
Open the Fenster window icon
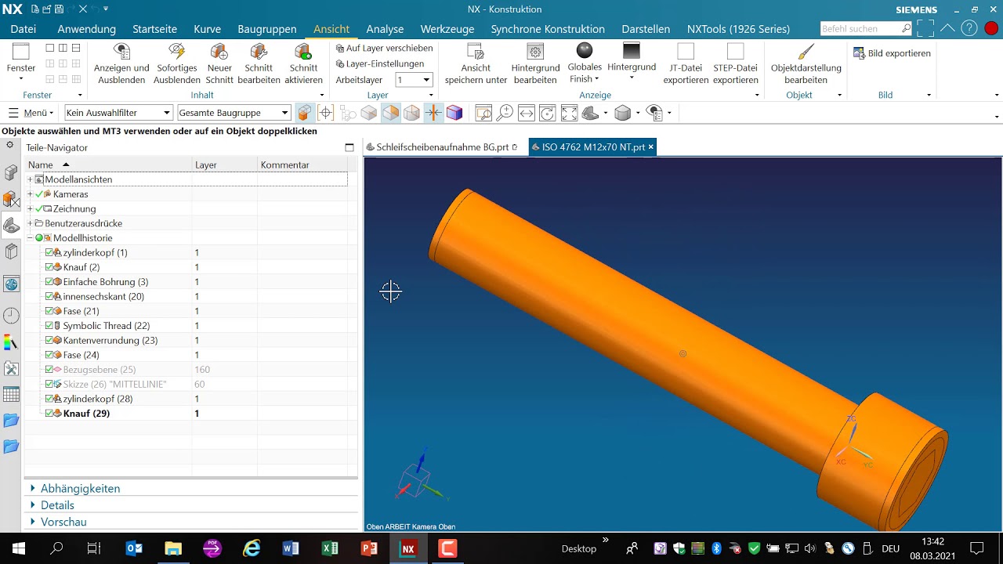[21, 52]
